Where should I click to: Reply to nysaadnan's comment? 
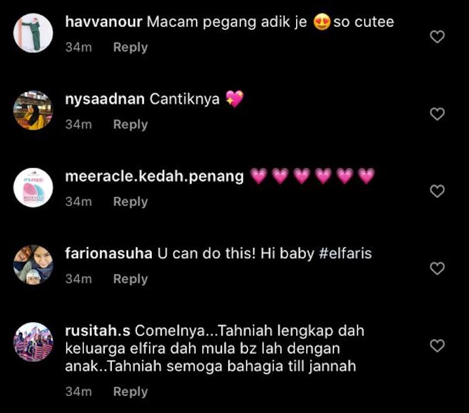130,124
